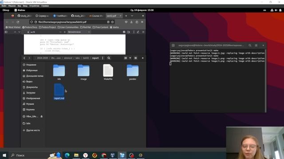The image size is (284, 159).
Task: Eject the VBox_GAs volume
Action: pyautogui.click(x=41, y=117)
